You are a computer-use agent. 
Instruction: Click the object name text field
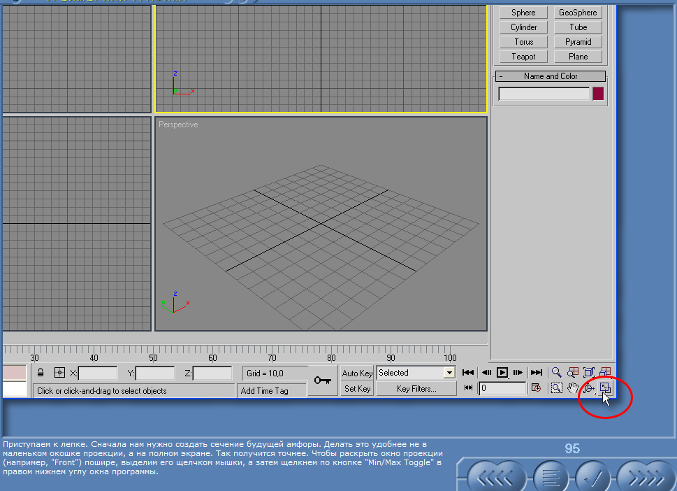544,94
